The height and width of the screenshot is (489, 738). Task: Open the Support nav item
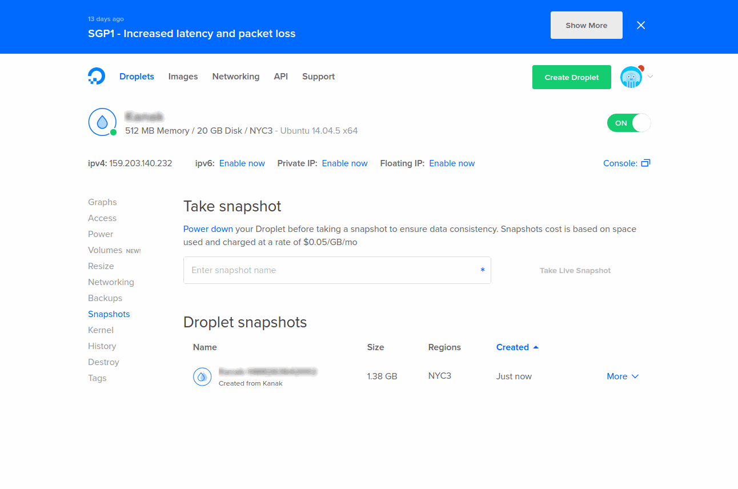[x=318, y=77]
